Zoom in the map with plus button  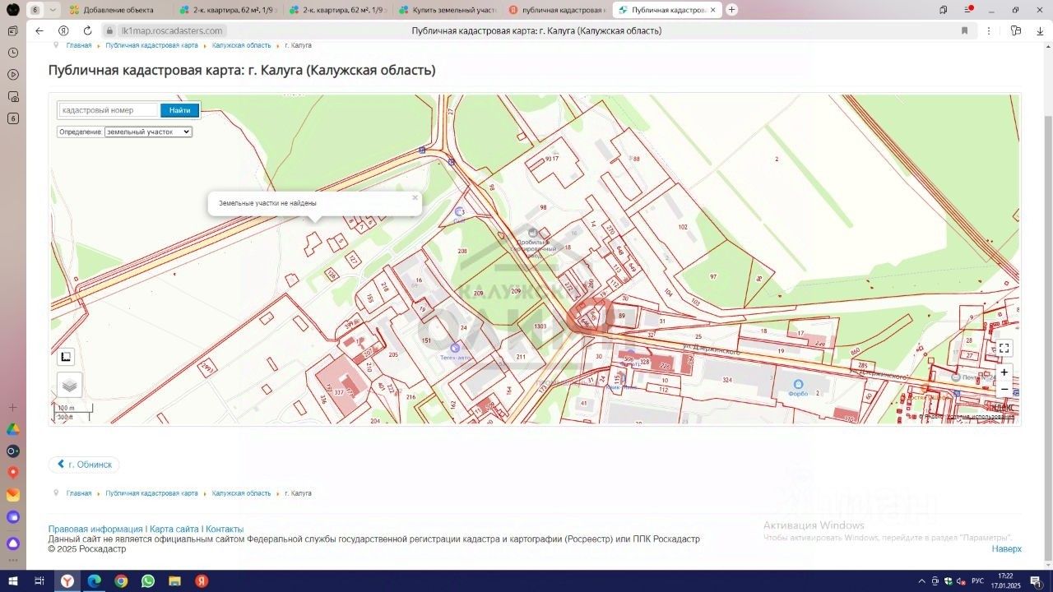click(x=1004, y=372)
